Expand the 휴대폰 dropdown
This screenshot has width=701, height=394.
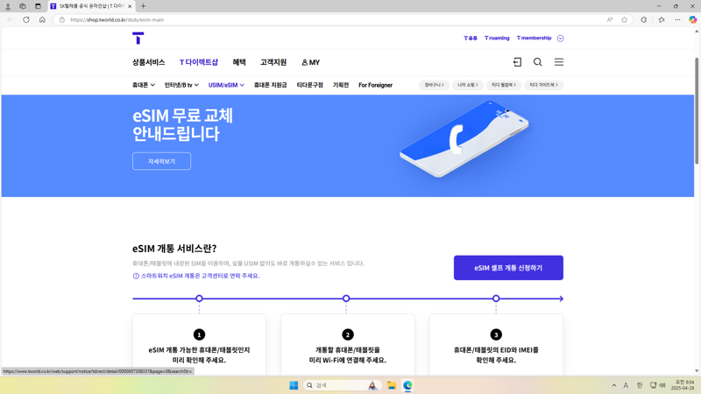click(x=144, y=85)
